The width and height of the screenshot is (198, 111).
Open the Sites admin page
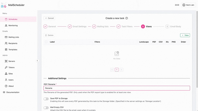coord(11,73)
